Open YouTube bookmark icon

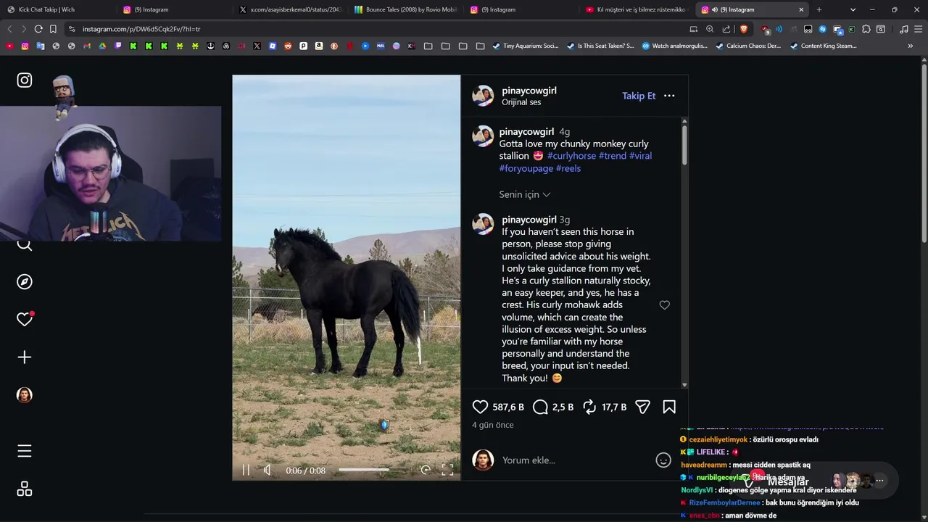click(x=9, y=46)
